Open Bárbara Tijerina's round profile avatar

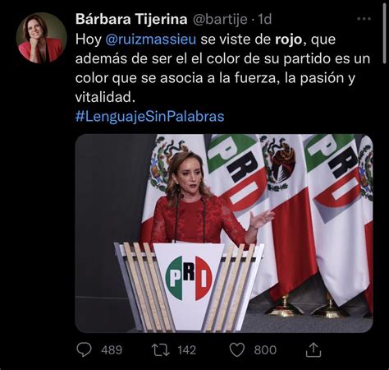tap(41, 38)
